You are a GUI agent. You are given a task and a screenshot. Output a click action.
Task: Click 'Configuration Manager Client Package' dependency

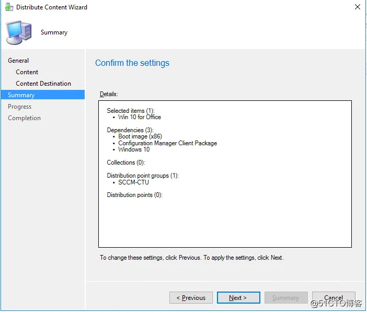pyautogui.click(x=168, y=143)
